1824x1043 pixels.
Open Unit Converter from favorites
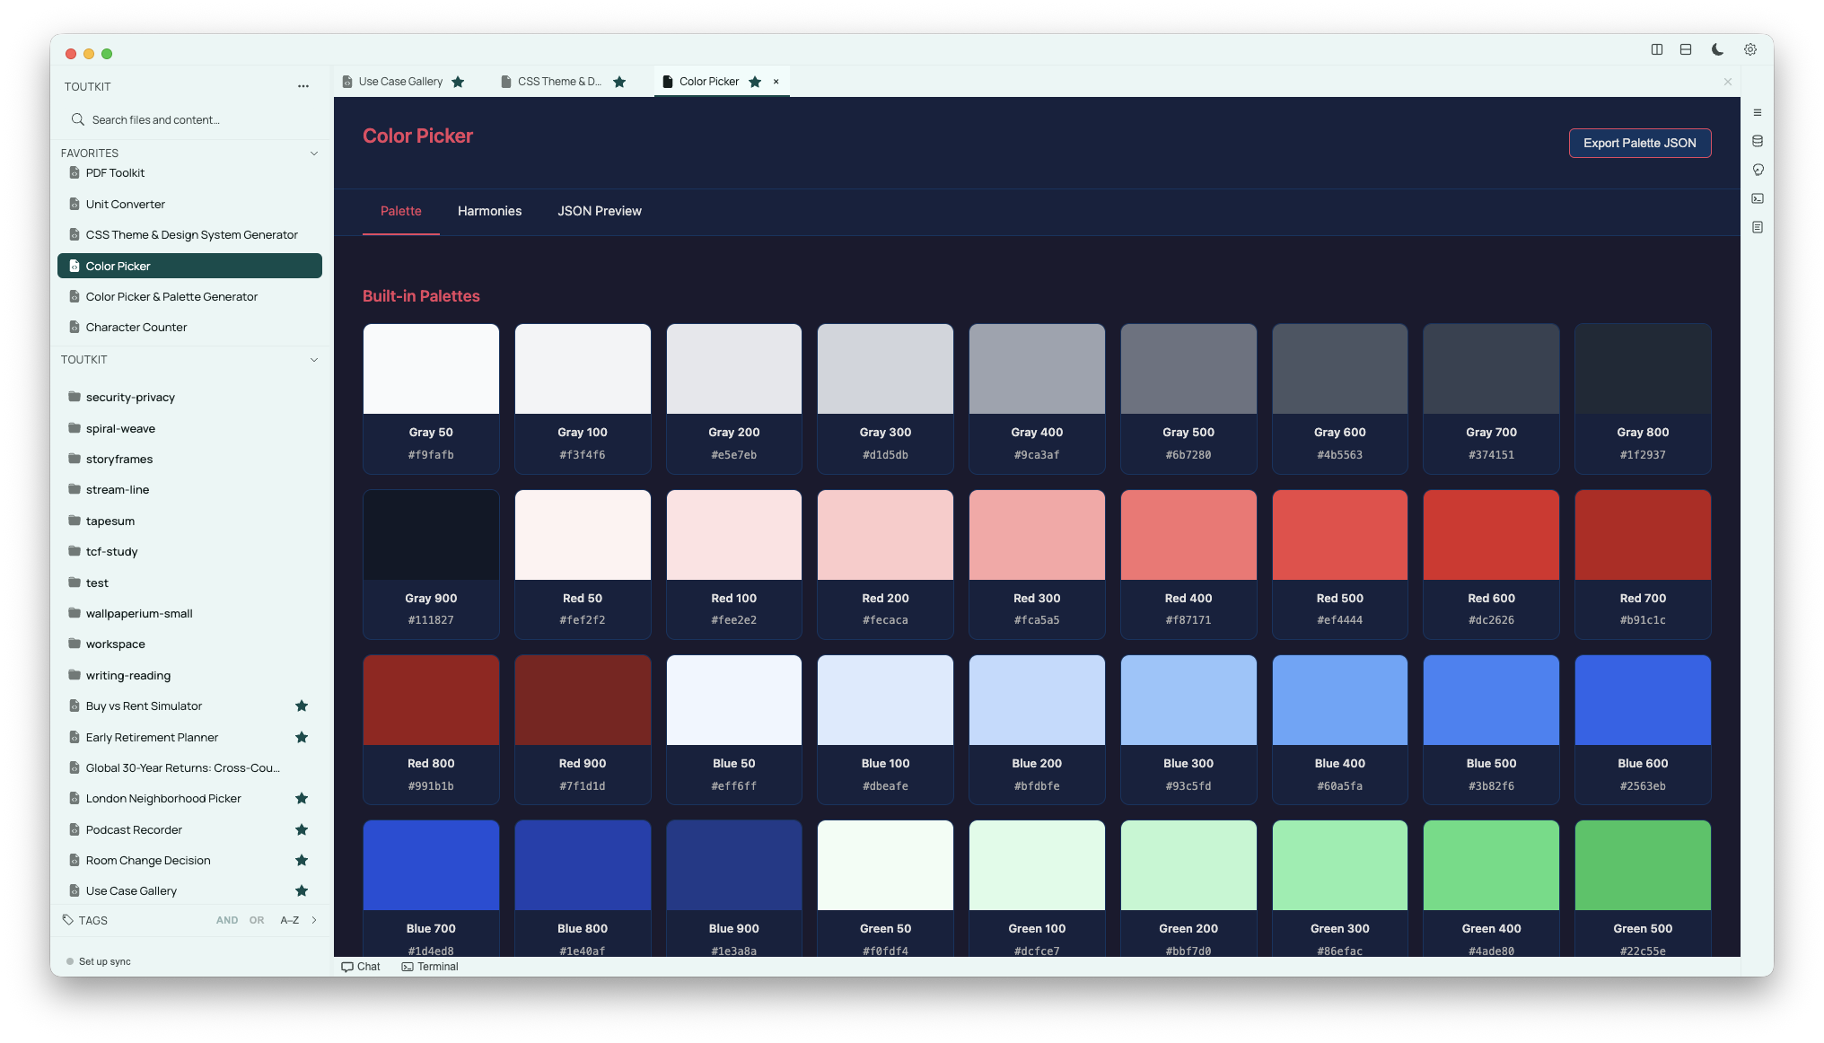[x=189, y=204]
